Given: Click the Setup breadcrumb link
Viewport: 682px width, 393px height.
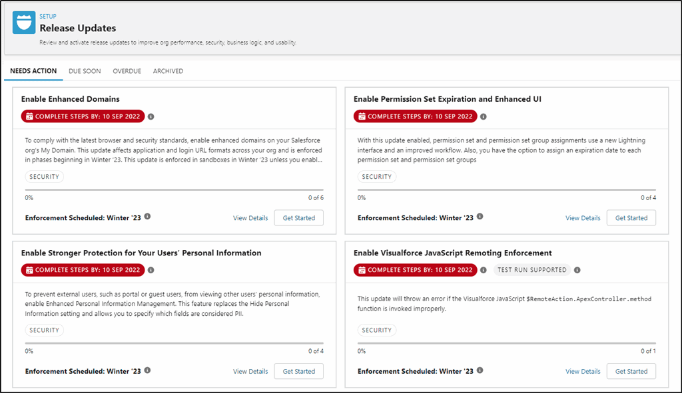Looking at the screenshot, I should pyautogui.click(x=48, y=17).
